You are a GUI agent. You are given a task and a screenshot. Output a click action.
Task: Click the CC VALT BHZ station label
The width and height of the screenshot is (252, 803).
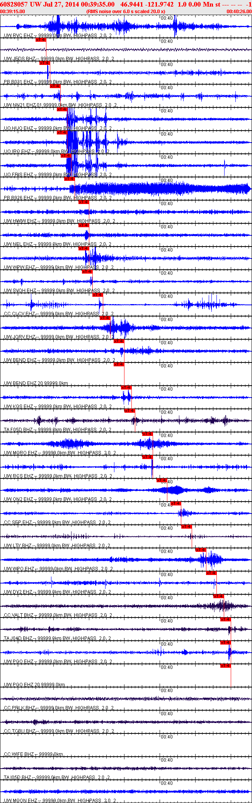coord(58,615)
